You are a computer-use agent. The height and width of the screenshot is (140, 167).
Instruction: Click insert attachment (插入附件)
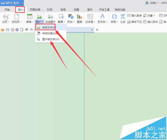click(151, 22)
